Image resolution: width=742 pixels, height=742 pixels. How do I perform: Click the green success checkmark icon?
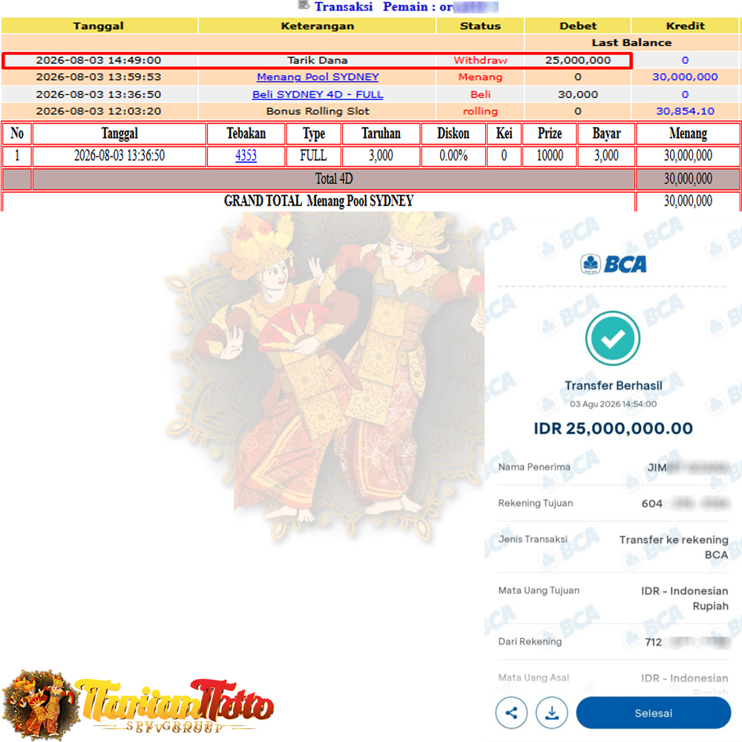pyautogui.click(x=613, y=338)
